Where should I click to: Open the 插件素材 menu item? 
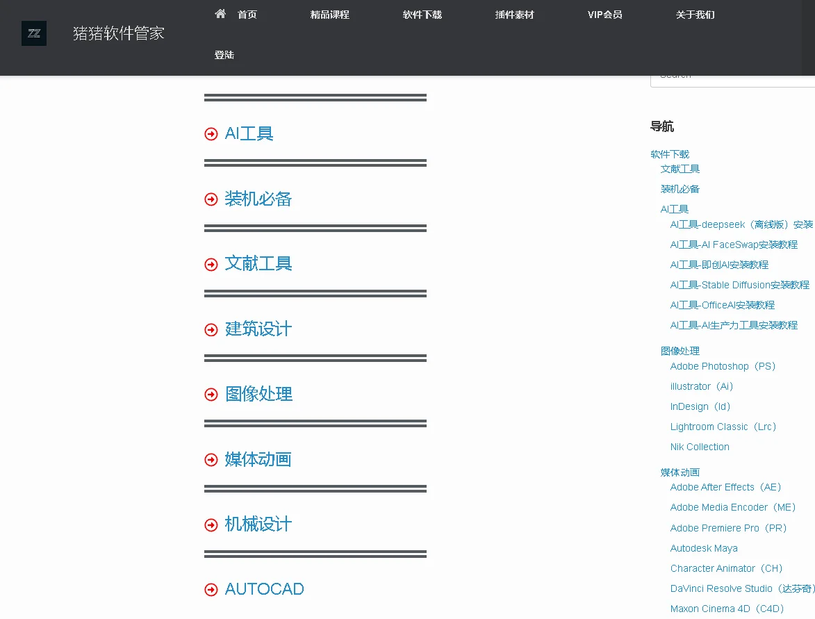tap(514, 15)
